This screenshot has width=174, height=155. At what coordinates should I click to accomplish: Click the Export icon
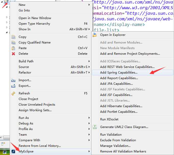pos(13,86)
